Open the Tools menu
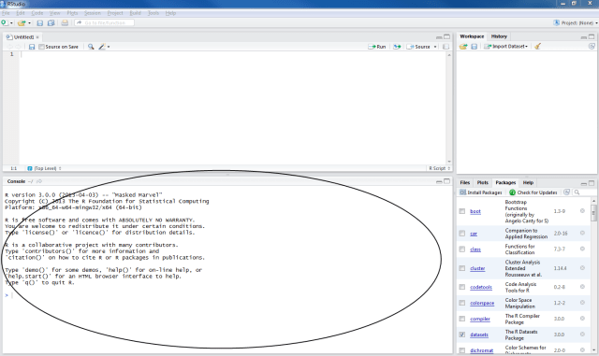The width and height of the screenshot is (599, 356). point(153,13)
